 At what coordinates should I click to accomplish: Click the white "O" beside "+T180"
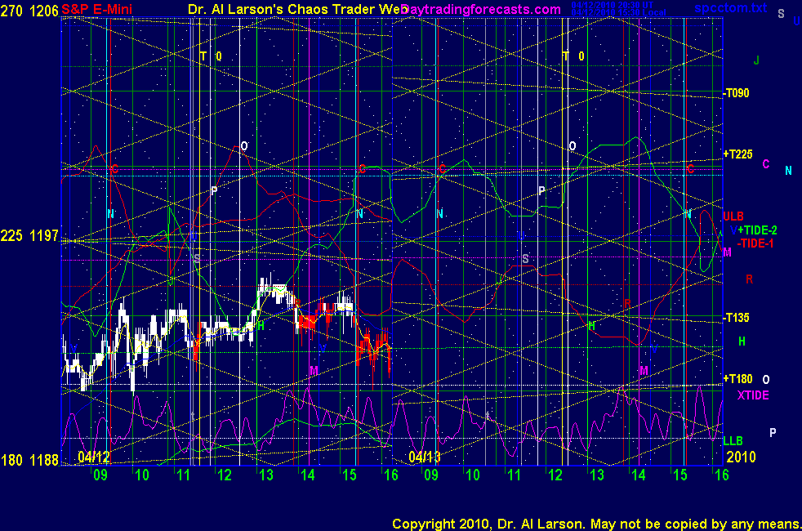766,380
